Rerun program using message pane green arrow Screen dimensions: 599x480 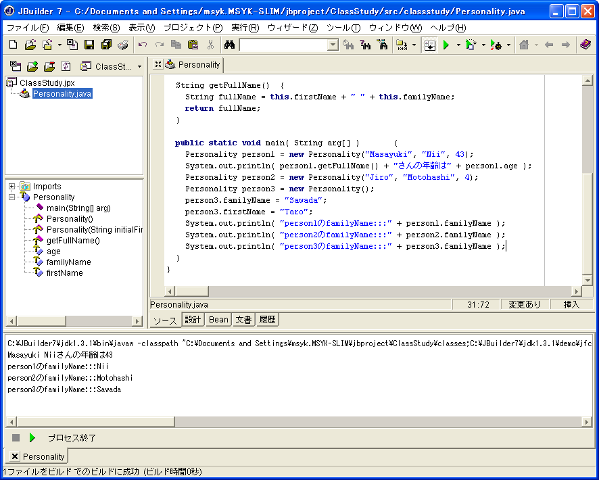tap(32, 437)
